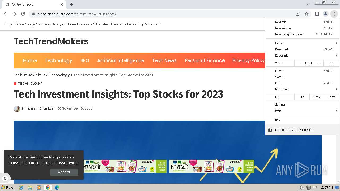Open Downloads from the menu
This screenshot has width=340, height=191.
[x=303, y=49]
